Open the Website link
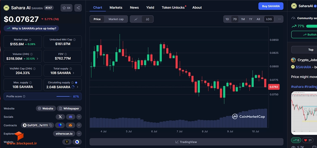The height and width of the screenshot is (148, 317). click(x=46, y=109)
